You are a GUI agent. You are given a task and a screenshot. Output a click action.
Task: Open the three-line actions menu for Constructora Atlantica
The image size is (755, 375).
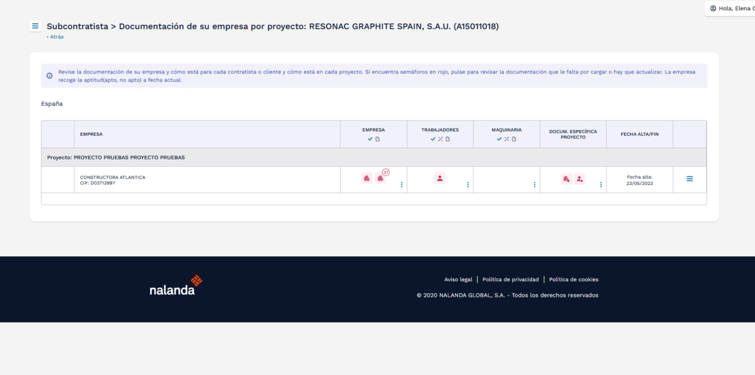[690, 179]
